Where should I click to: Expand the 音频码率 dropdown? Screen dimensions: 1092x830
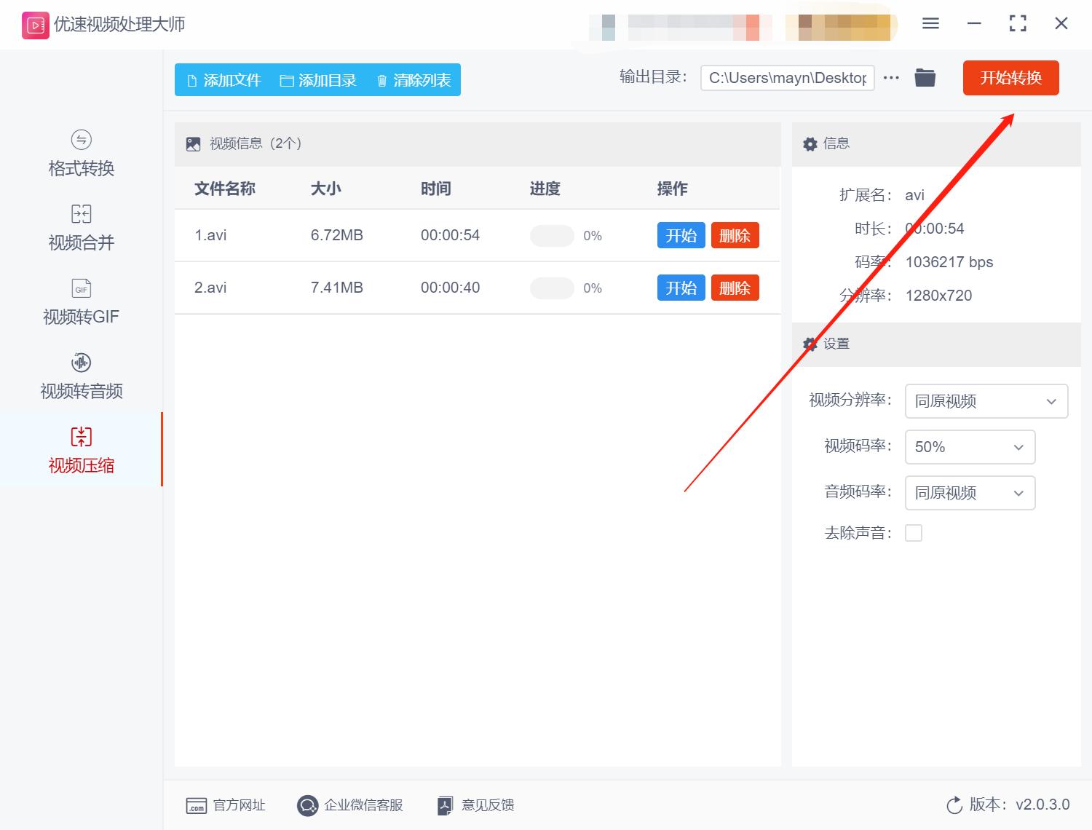tap(970, 493)
